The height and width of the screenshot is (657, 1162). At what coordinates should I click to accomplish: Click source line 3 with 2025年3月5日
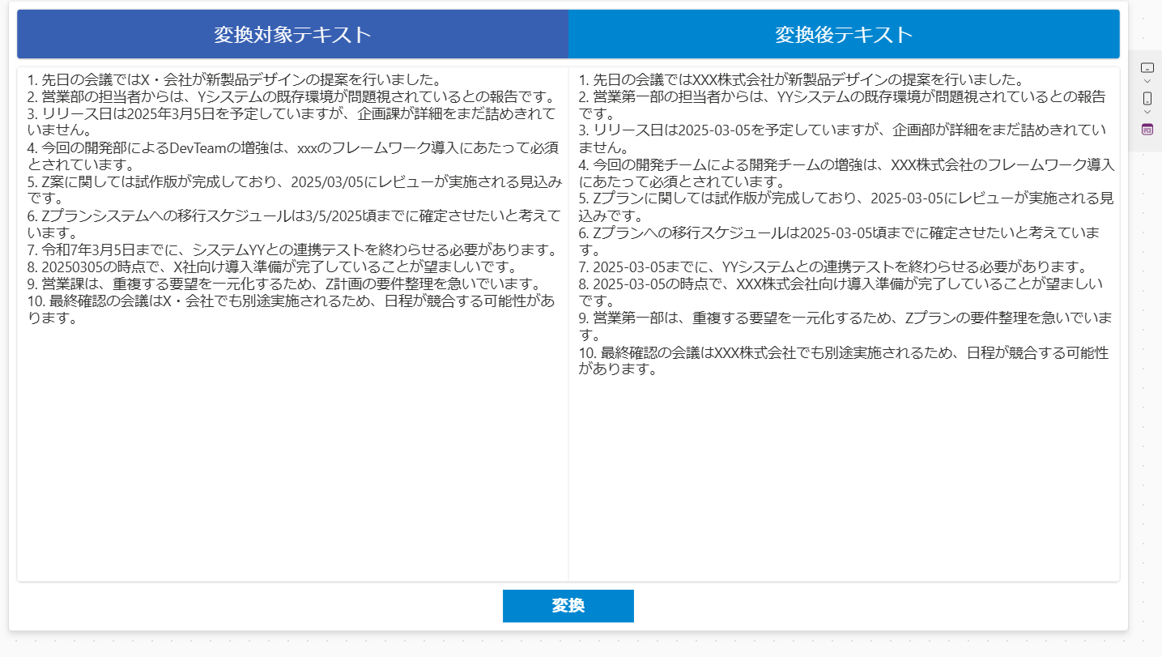(x=292, y=121)
